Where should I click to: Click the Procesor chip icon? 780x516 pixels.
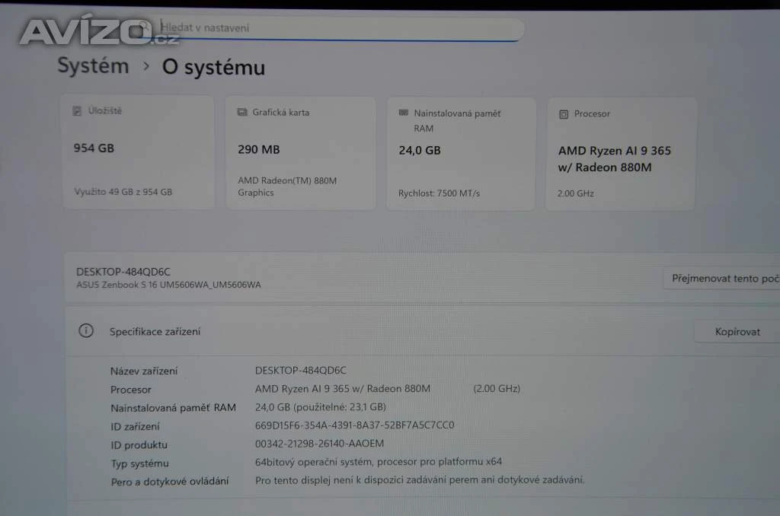point(564,114)
